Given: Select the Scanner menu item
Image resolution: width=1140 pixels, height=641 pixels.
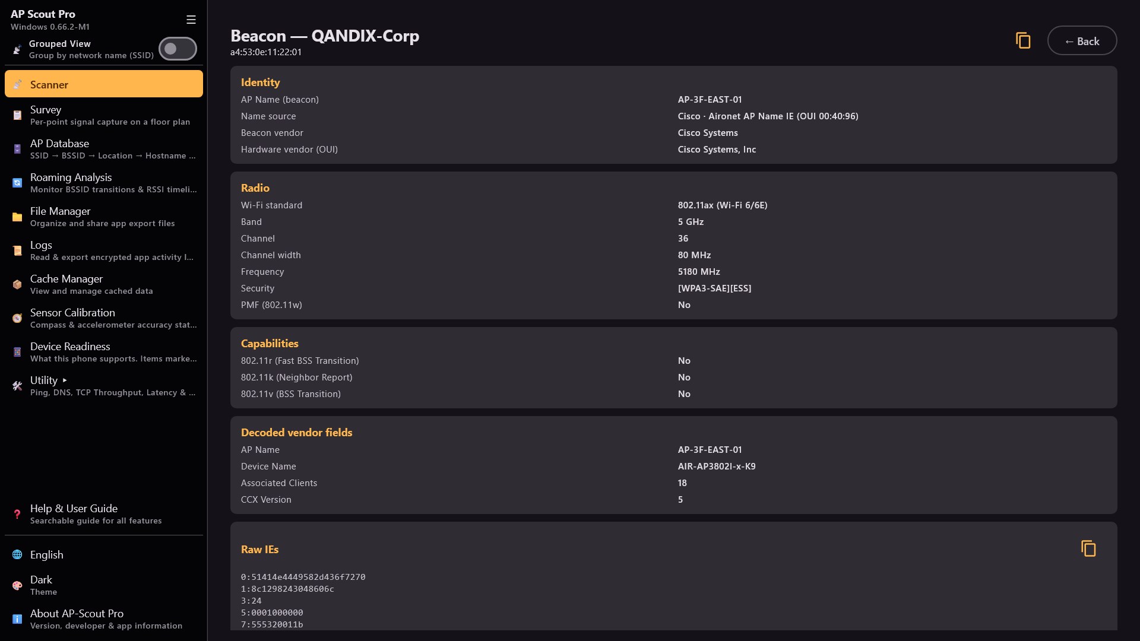Looking at the screenshot, I should tap(104, 84).
